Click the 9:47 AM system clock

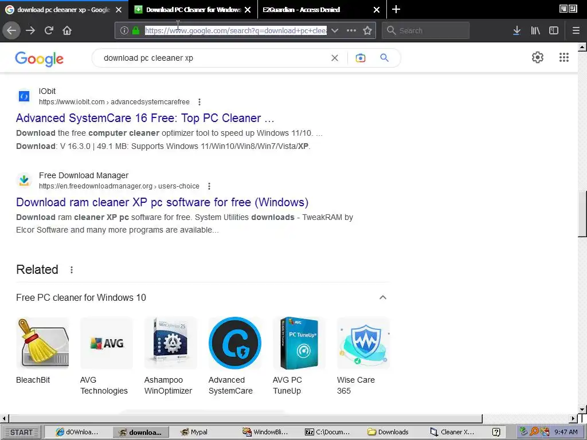[566, 432]
